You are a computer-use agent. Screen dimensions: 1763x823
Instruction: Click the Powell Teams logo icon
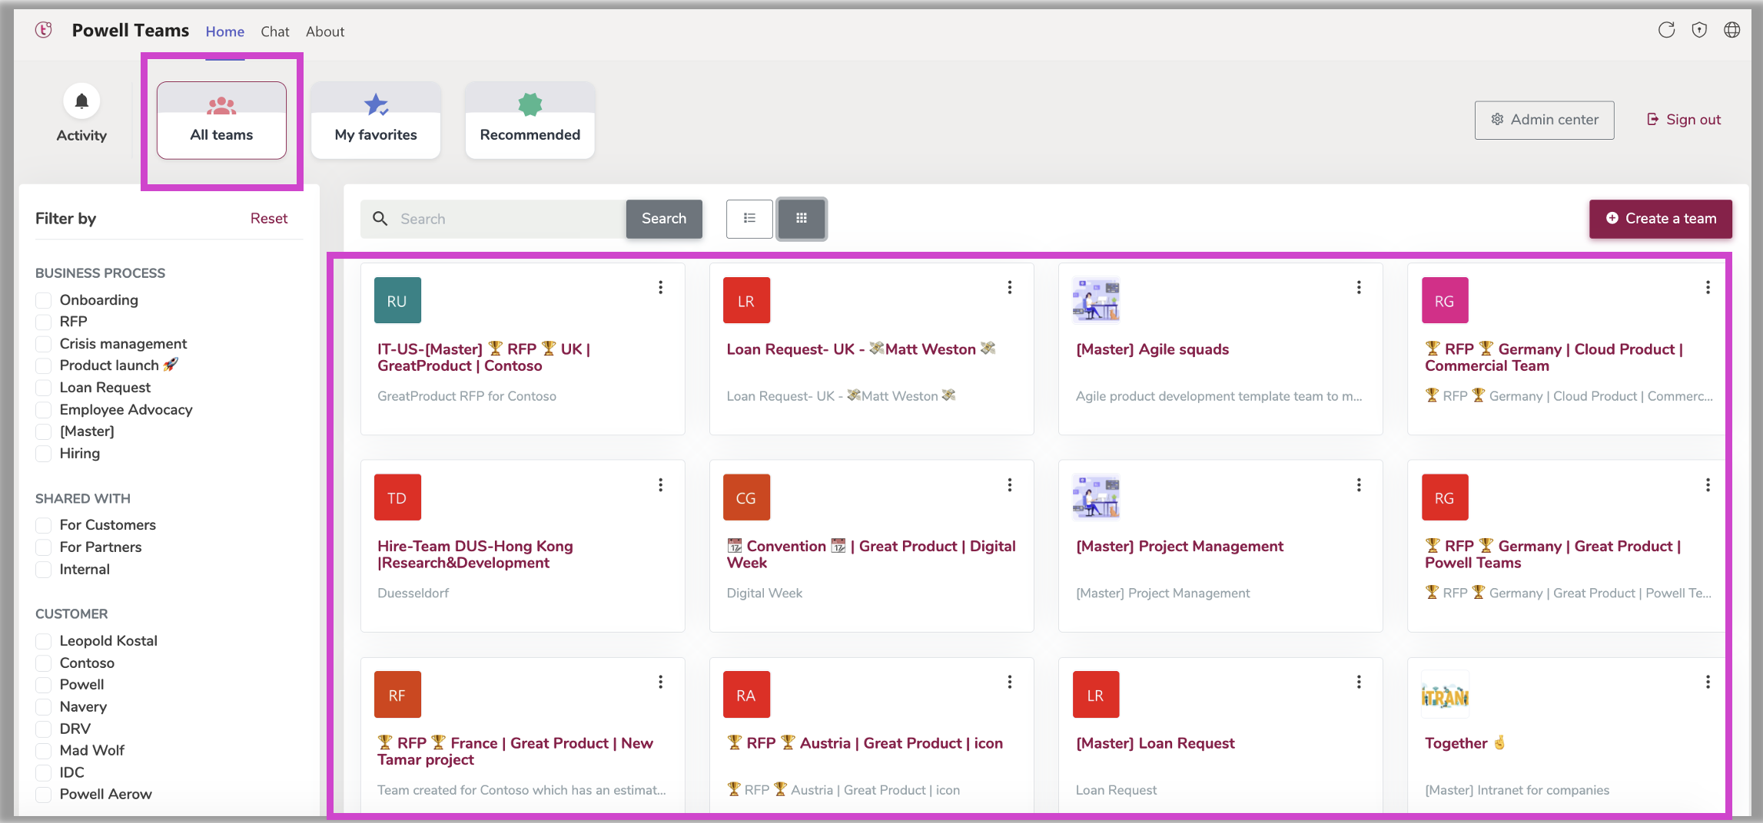pos(44,30)
